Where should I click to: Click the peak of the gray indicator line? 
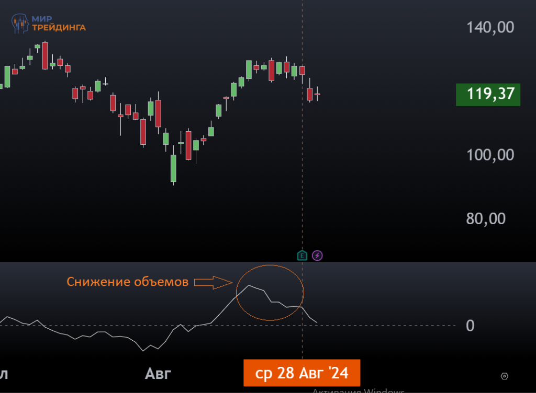click(249, 285)
